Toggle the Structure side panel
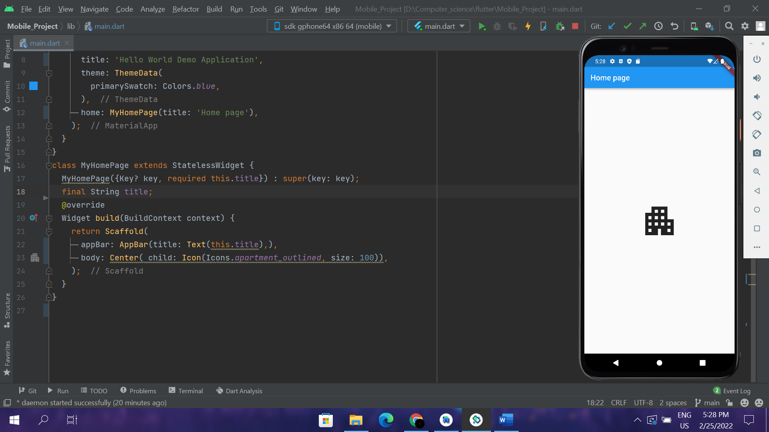The height and width of the screenshot is (432, 769). (x=7, y=310)
